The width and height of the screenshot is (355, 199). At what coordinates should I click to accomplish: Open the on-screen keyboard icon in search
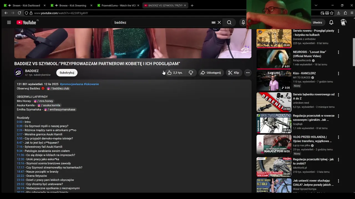[x=214, y=22]
